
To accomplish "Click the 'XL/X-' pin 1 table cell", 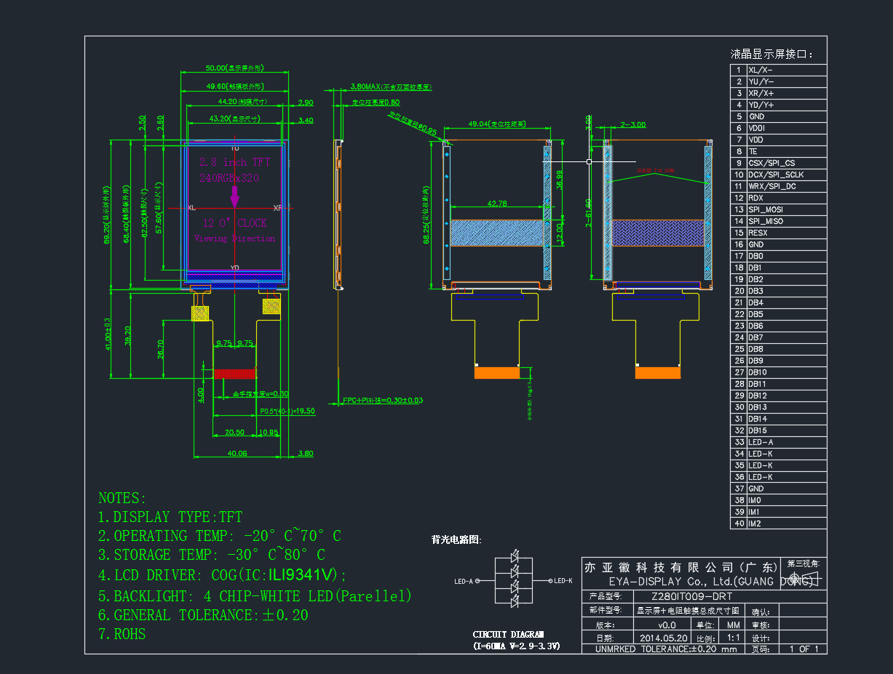I will click(x=787, y=70).
